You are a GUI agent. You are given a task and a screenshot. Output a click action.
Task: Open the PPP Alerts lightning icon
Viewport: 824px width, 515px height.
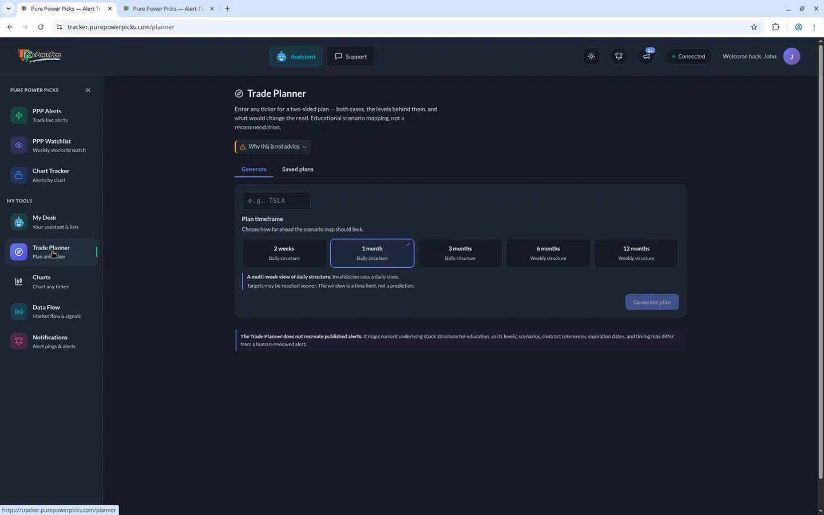click(x=19, y=116)
